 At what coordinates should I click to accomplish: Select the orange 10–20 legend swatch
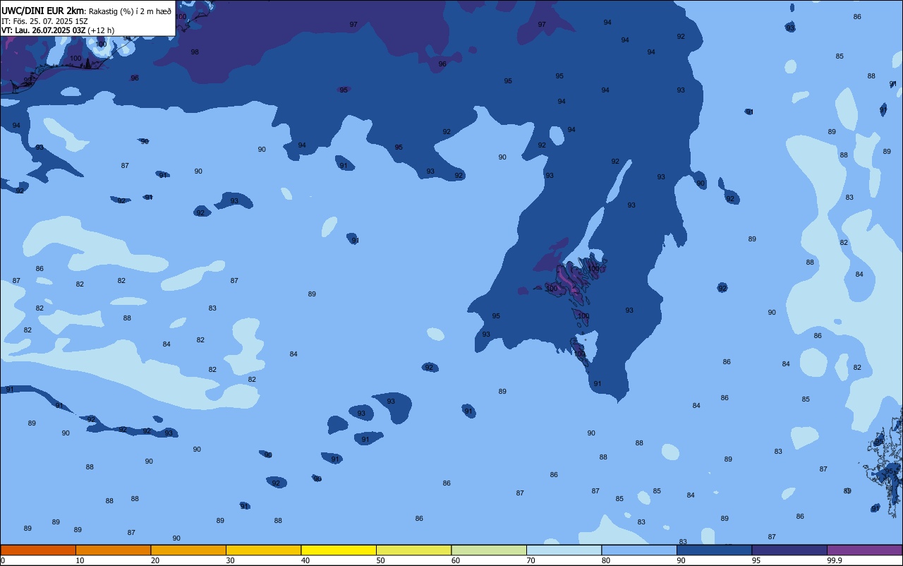tap(113, 550)
